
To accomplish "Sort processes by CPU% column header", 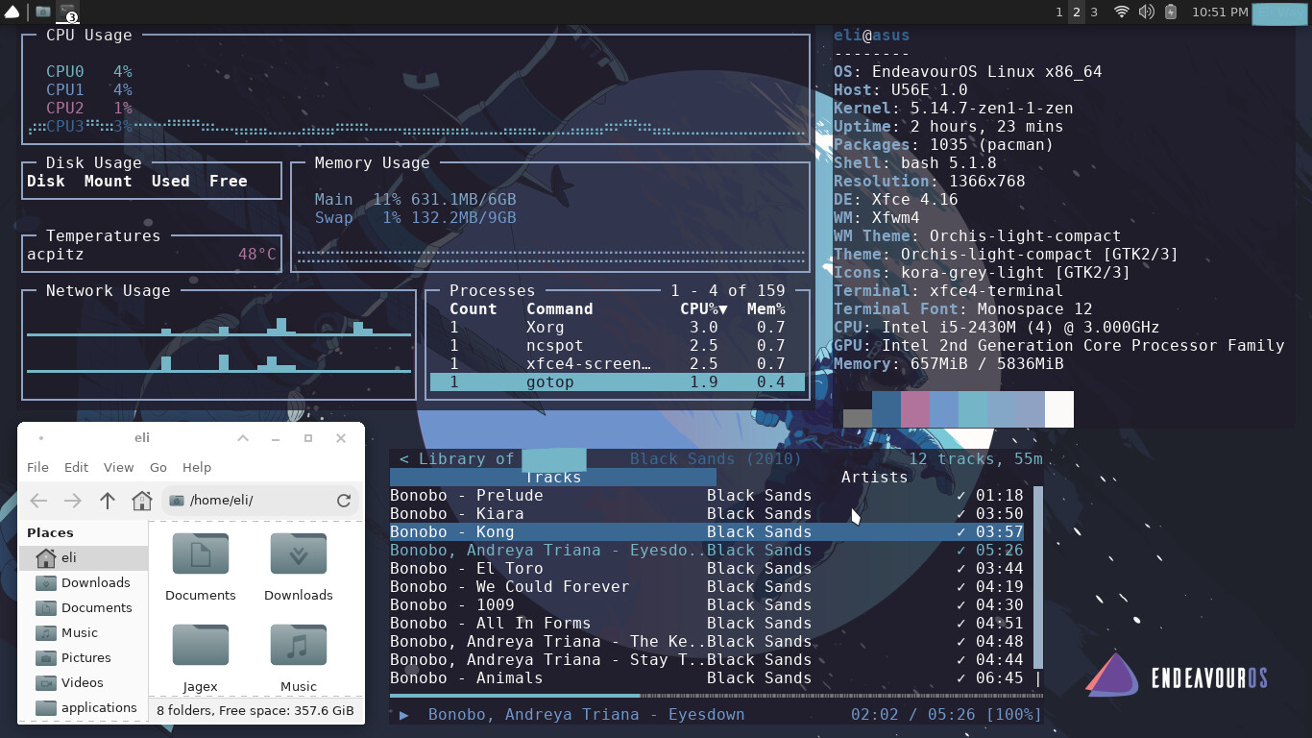I will 704,309.
